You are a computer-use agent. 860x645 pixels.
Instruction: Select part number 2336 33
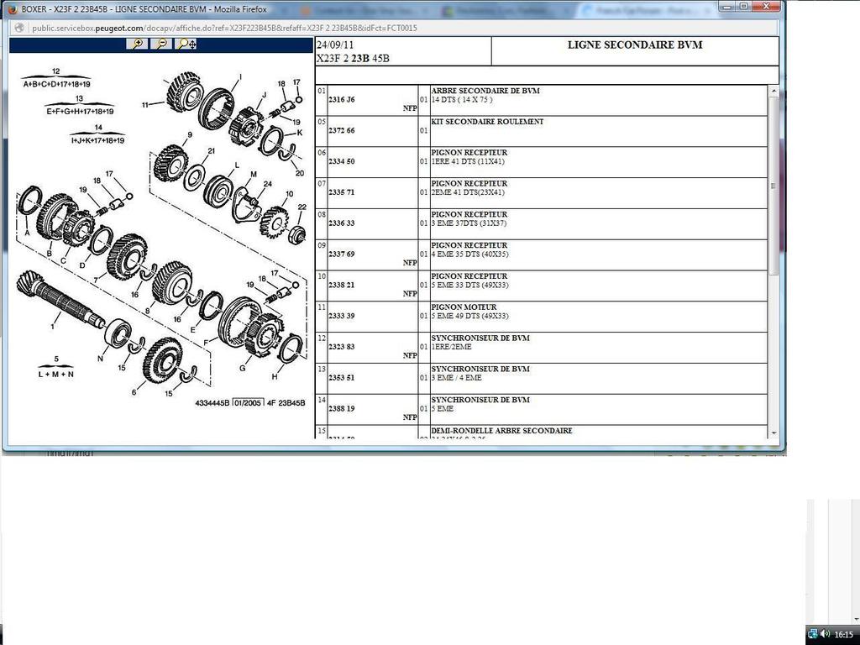(x=341, y=223)
